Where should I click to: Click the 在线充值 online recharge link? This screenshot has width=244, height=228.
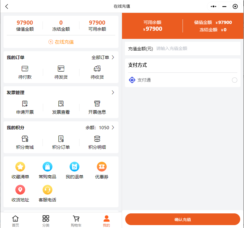(61, 42)
